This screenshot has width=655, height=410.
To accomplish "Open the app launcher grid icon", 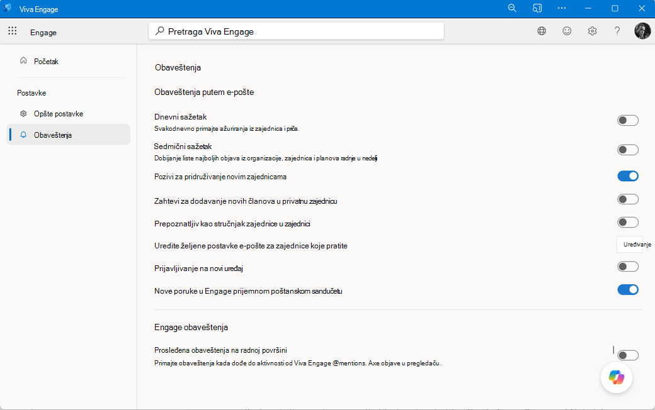I will click(13, 30).
